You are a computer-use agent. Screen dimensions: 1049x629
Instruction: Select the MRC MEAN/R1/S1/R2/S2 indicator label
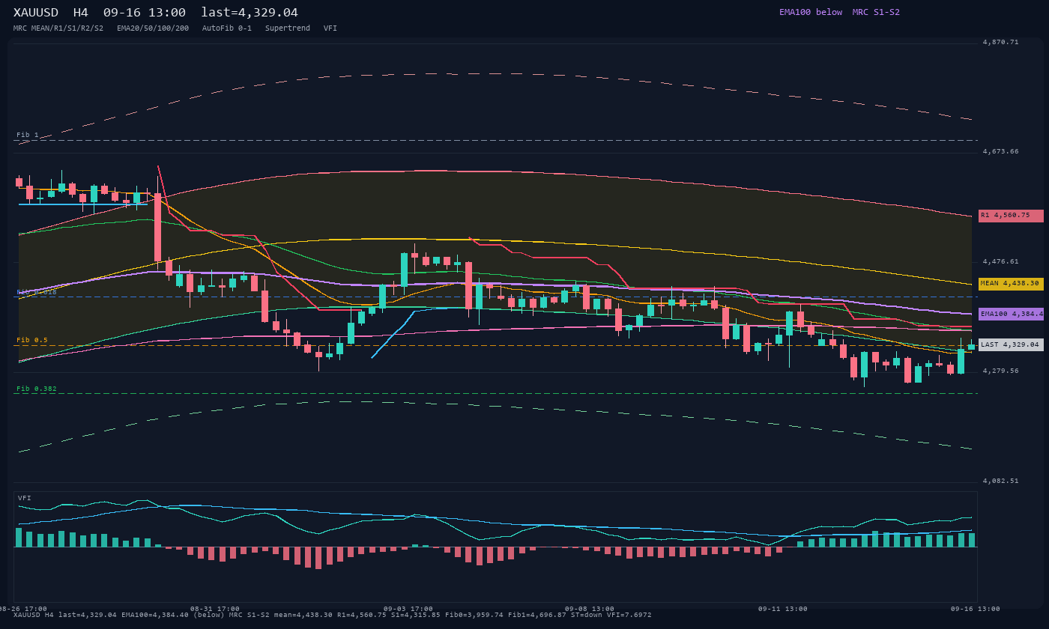click(58, 28)
